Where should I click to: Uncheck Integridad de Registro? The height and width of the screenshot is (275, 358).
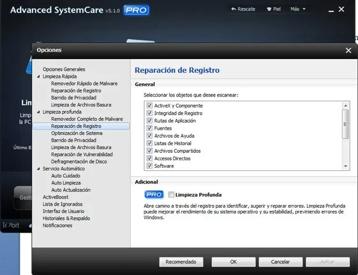click(149, 113)
